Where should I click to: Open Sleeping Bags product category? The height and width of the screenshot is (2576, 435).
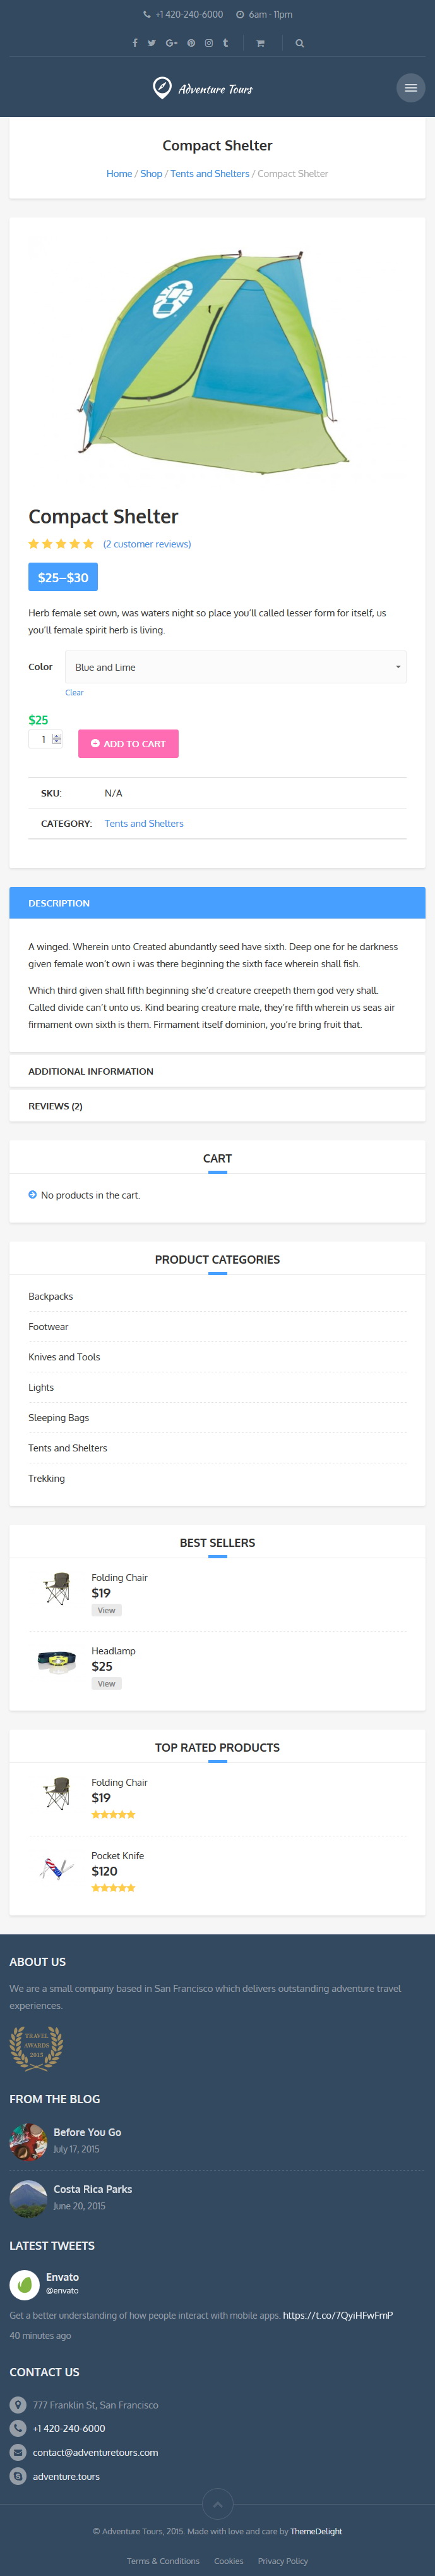[x=59, y=1417]
